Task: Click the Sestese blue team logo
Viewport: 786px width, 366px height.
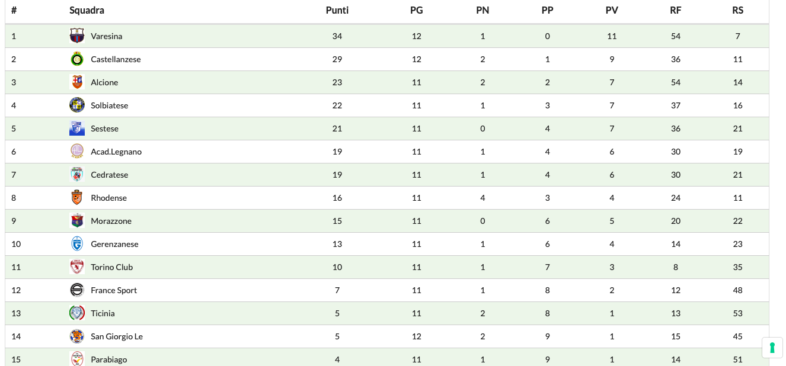Action: [77, 129]
